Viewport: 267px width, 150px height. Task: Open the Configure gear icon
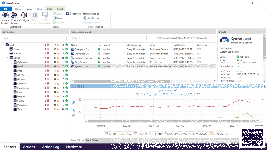tap(24, 16)
